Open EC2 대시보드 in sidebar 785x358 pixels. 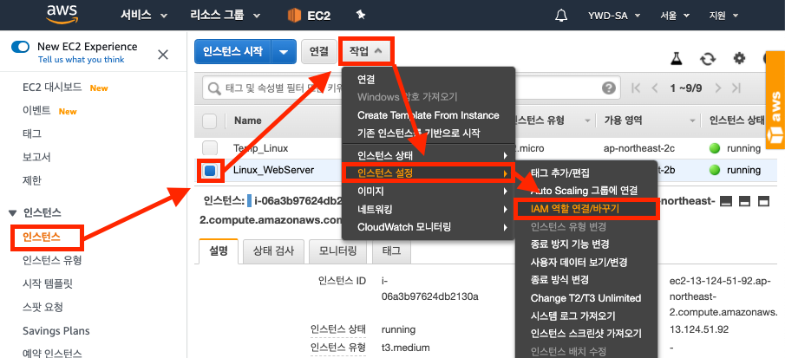click(52, 88)
